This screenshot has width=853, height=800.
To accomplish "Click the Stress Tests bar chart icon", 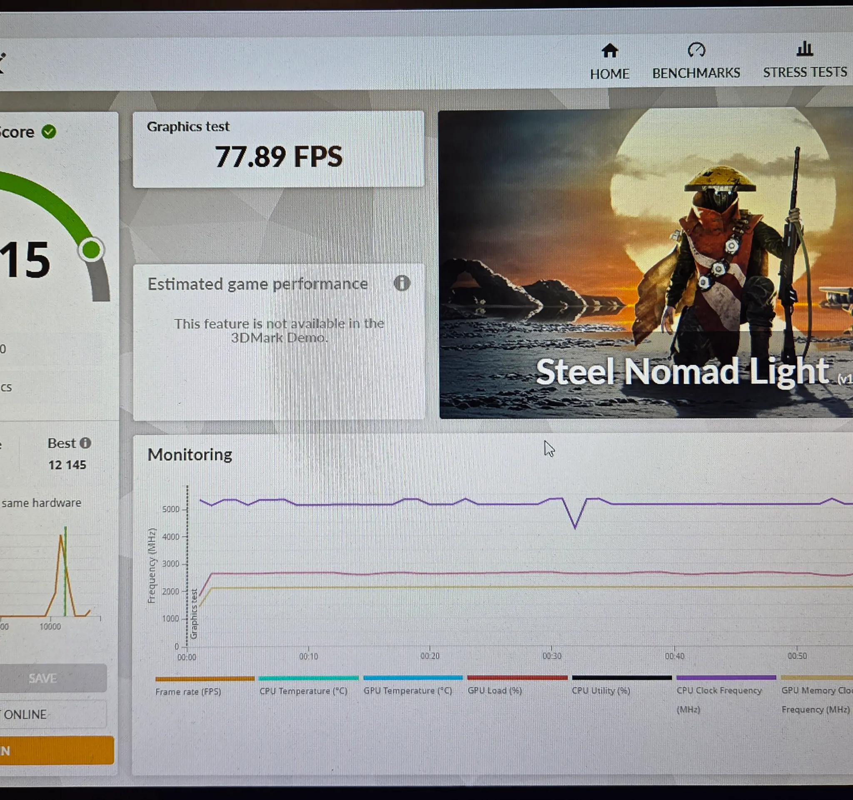I will [x=805, y=49].
